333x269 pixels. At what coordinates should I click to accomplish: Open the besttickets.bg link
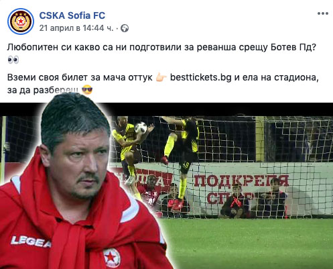pyautogui.click(x=200, y=77)
